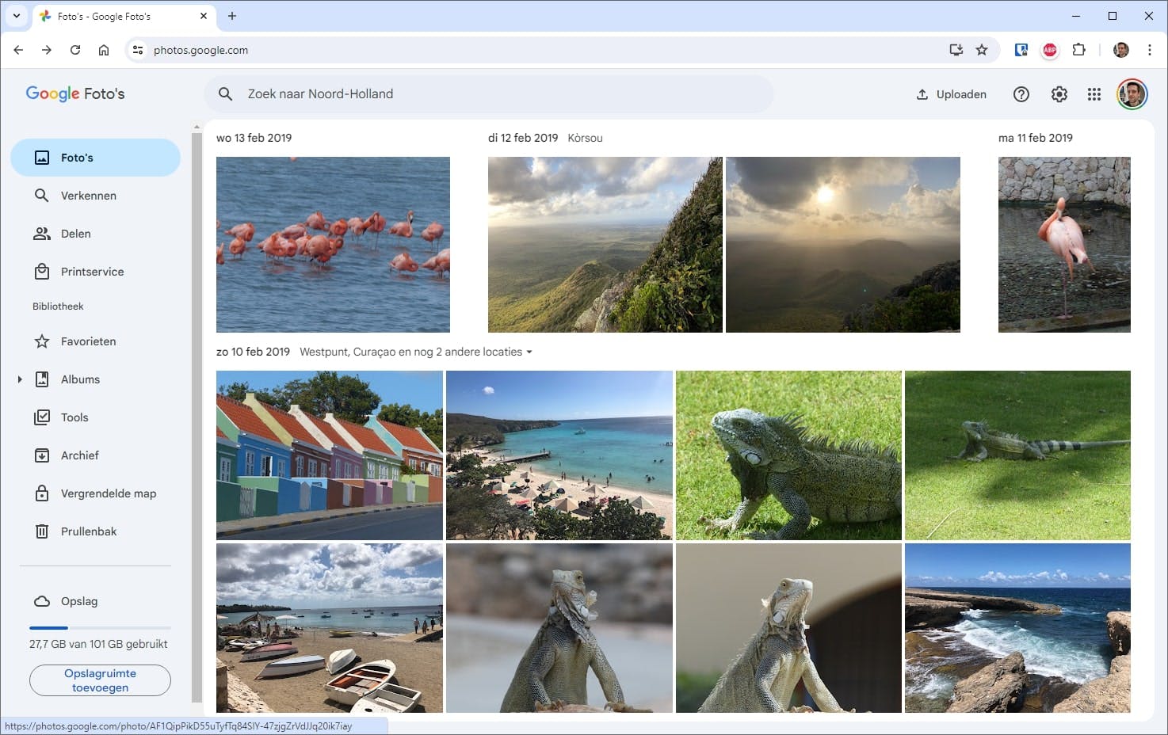Screen dimensions: 1168x735
Task: Click the date heading ma 11 feb 2019
Action: point(1036,138)
